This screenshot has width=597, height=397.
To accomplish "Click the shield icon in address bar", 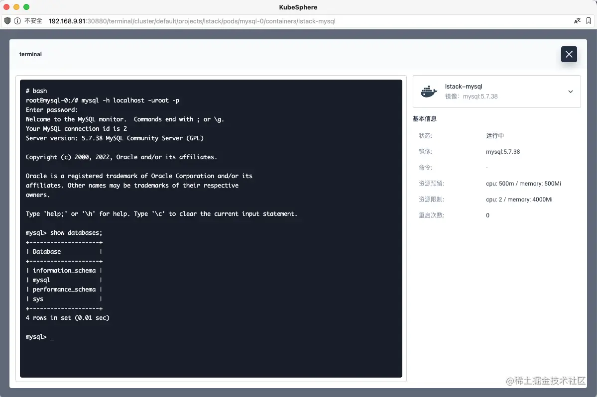I will [7, 21].
